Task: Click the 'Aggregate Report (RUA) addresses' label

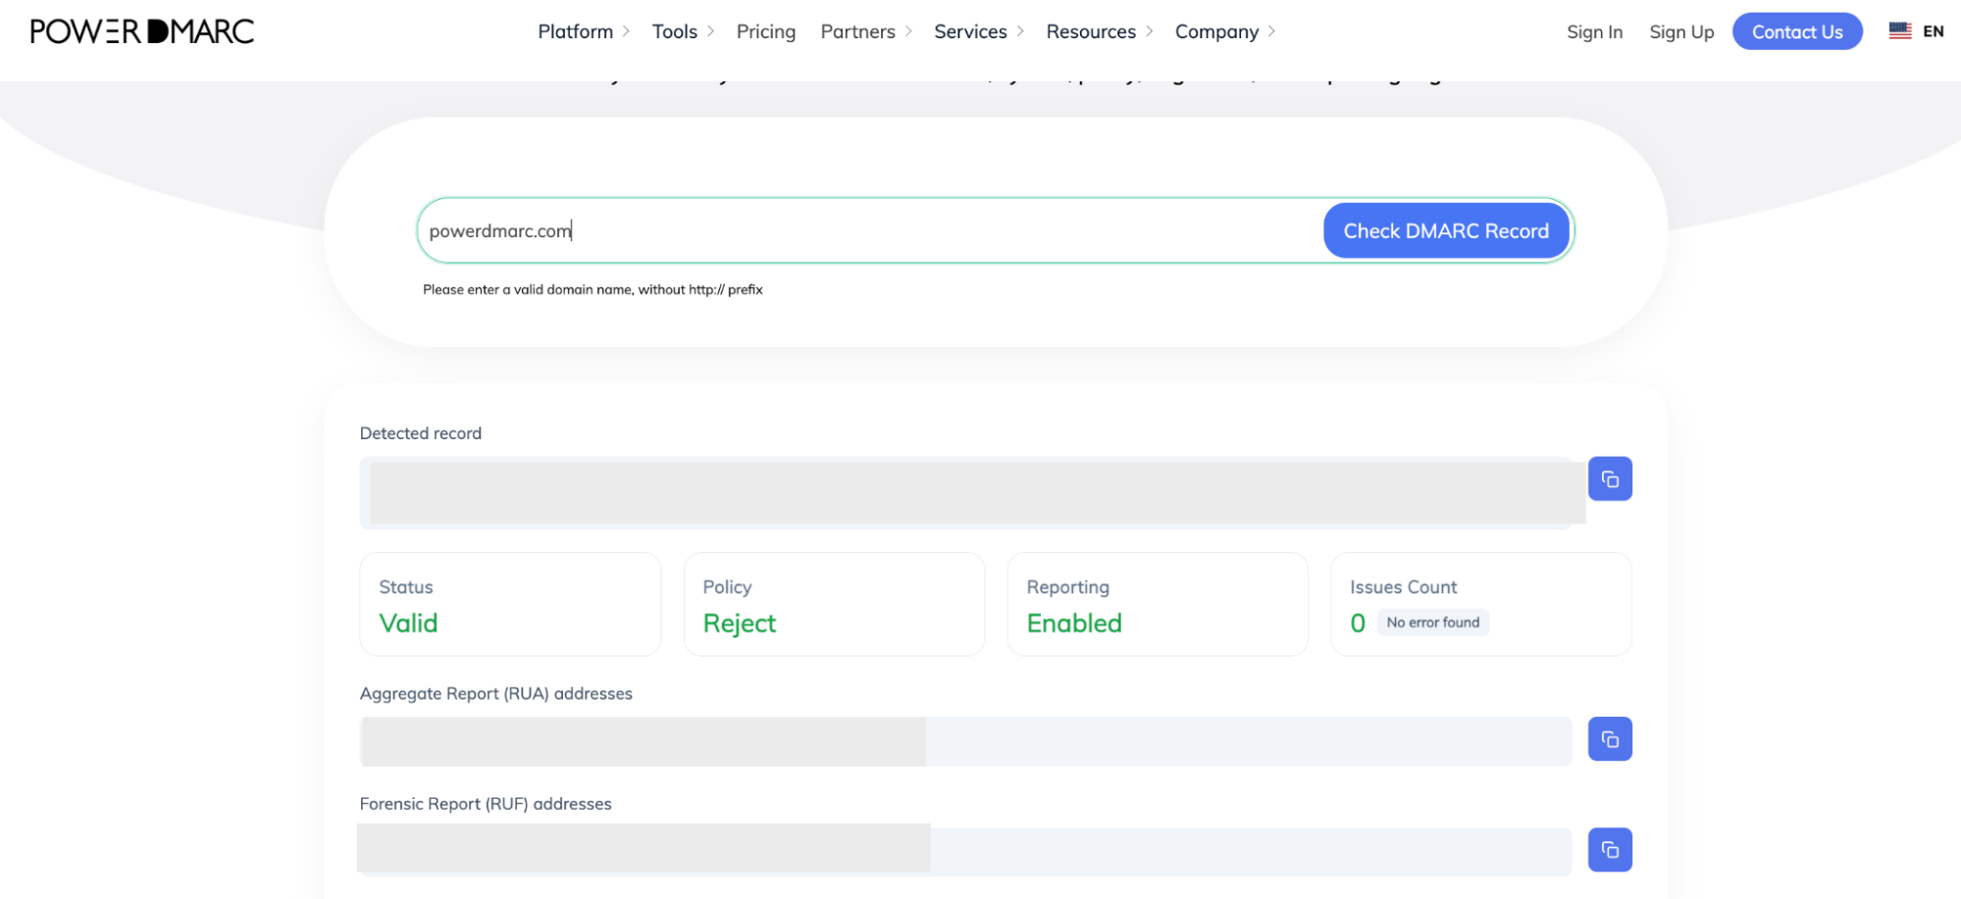Action: pyautogui.click(x=496, y=694)
